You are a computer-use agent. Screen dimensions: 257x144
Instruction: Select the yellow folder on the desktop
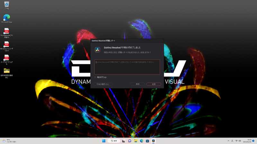tap(6, 73)
